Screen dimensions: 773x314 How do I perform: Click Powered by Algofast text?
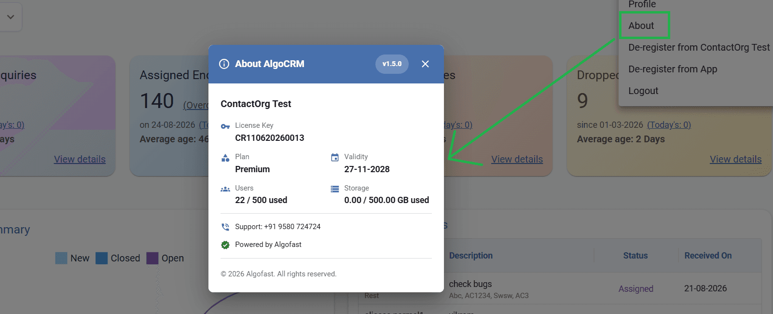[268, 245]
